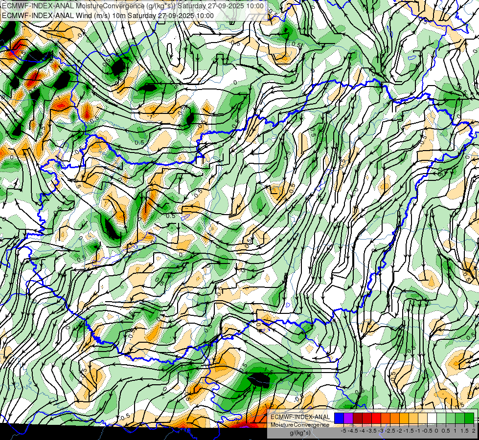This screenshot has width=479, height=440.
Task: Click the pale peach swatch between -1 and -0.5
Action: coord(423,418)
